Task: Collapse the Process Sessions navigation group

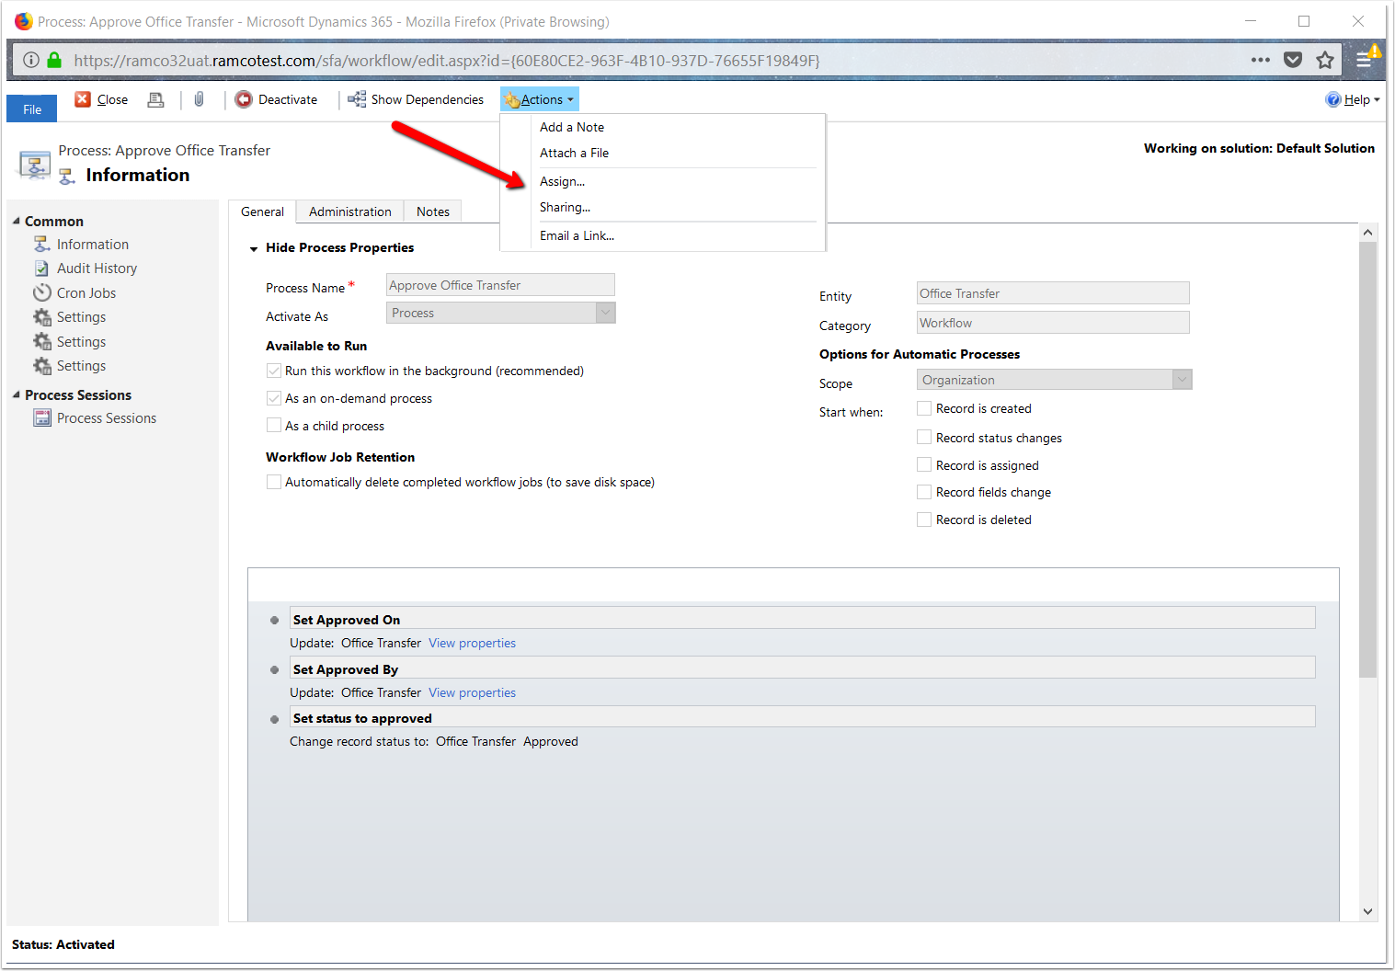Action: click(x=16, y=394)
